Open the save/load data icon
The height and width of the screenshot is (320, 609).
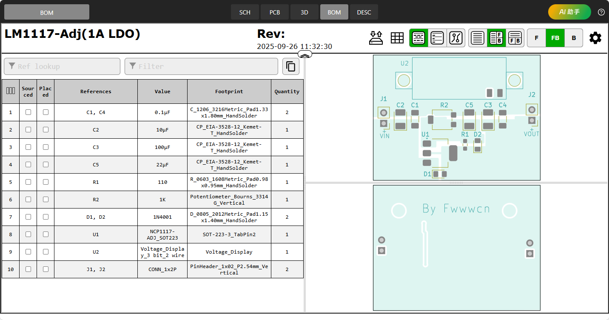pyautogui.click(x=376, y=38)
